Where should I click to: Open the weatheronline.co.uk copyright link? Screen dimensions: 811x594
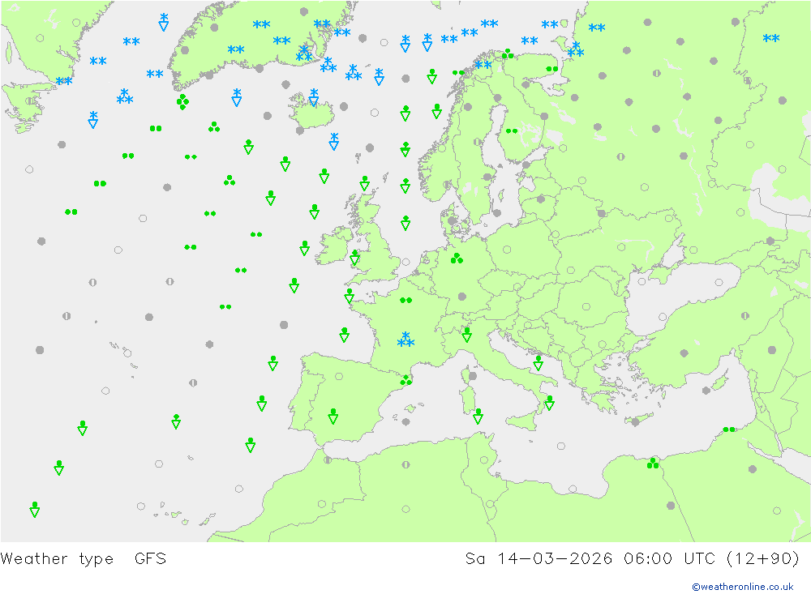(742, 587)
